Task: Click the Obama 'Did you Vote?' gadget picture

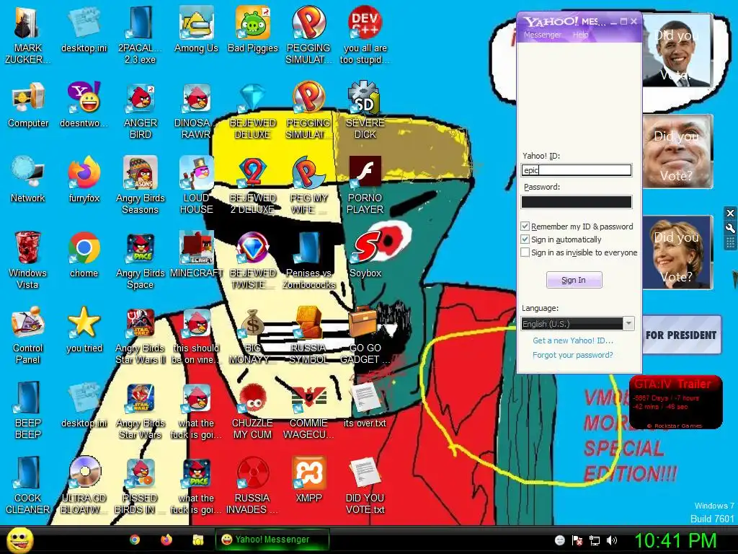Action: pos(677,51)
